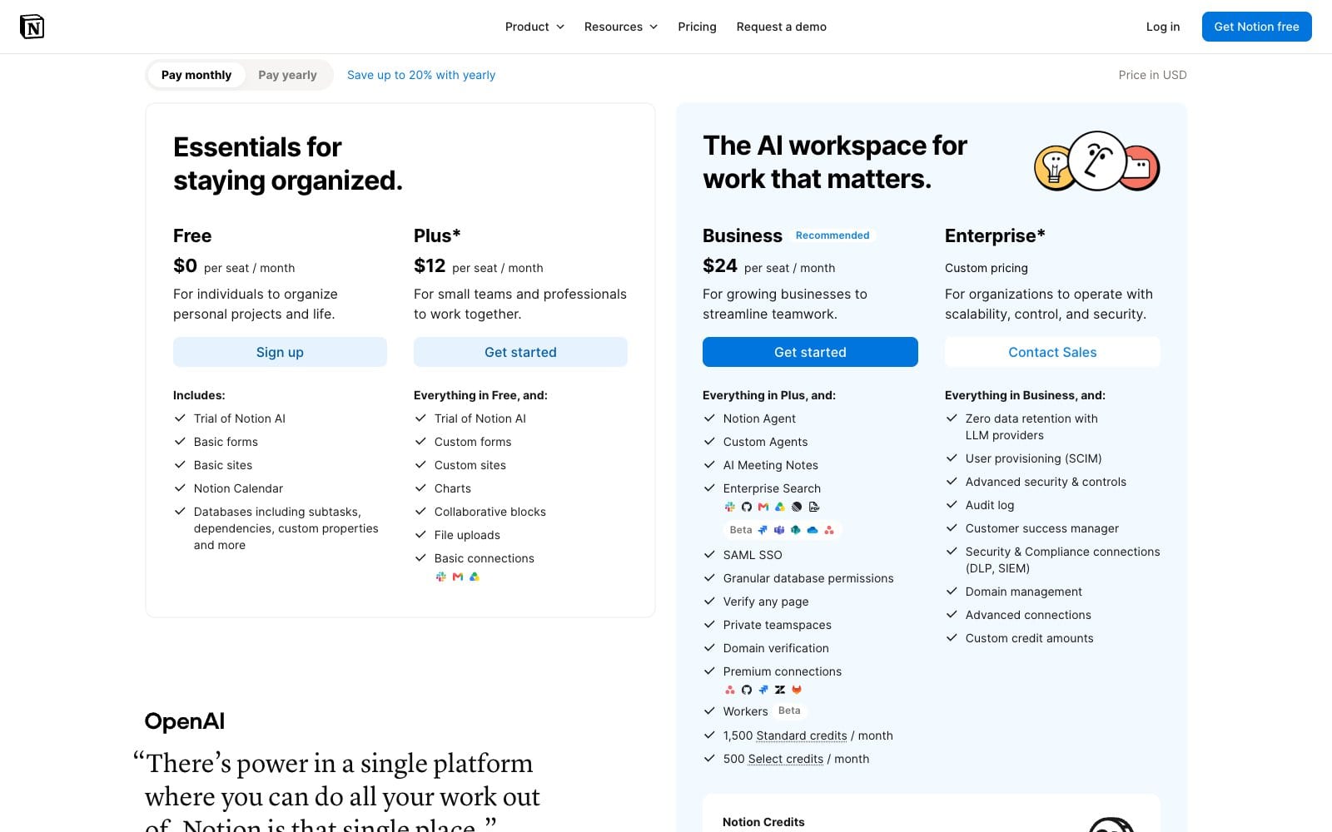Viewport: 1332px width, 832px height.
Task: Click the Gmail icon under Enterprise Search
Action: [x=763, y=507]
